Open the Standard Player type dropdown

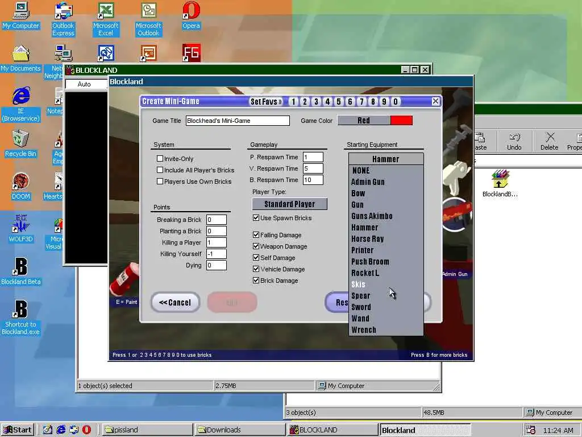(x=289, y=204)
